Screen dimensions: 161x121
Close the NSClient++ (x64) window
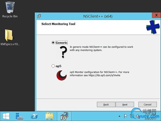156,15
